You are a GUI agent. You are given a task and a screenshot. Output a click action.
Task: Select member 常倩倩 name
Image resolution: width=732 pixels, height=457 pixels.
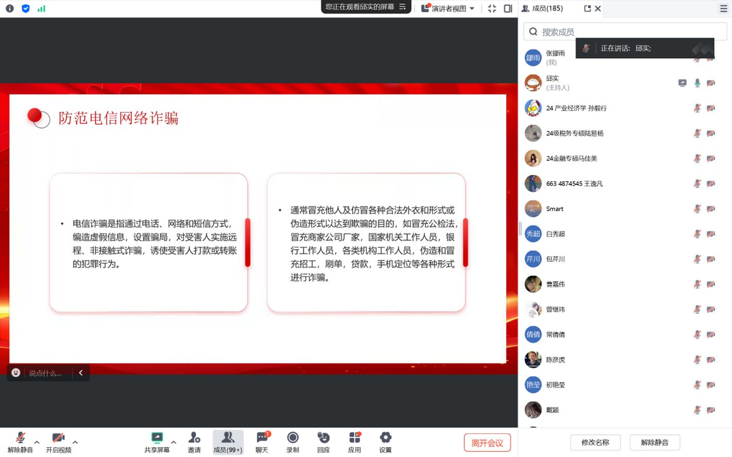(556, 334)
